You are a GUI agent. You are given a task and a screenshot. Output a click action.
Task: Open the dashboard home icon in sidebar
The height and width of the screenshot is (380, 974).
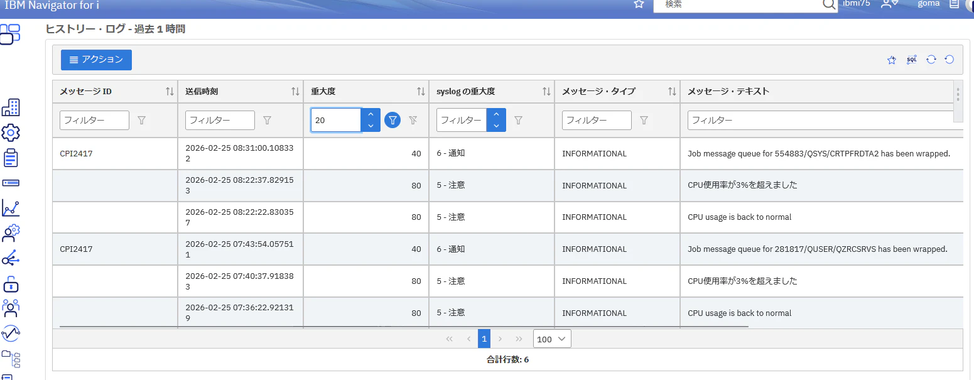click(x=10, y=34)
